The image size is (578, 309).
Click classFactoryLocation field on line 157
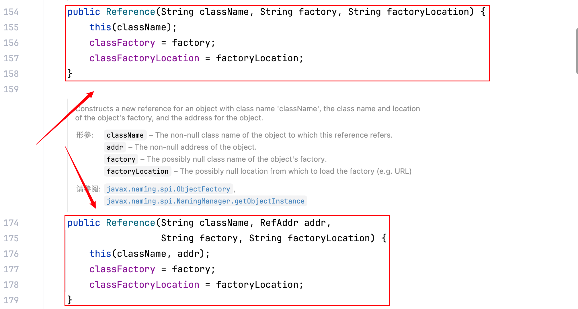pyautogui.click(x=144, y=58)
